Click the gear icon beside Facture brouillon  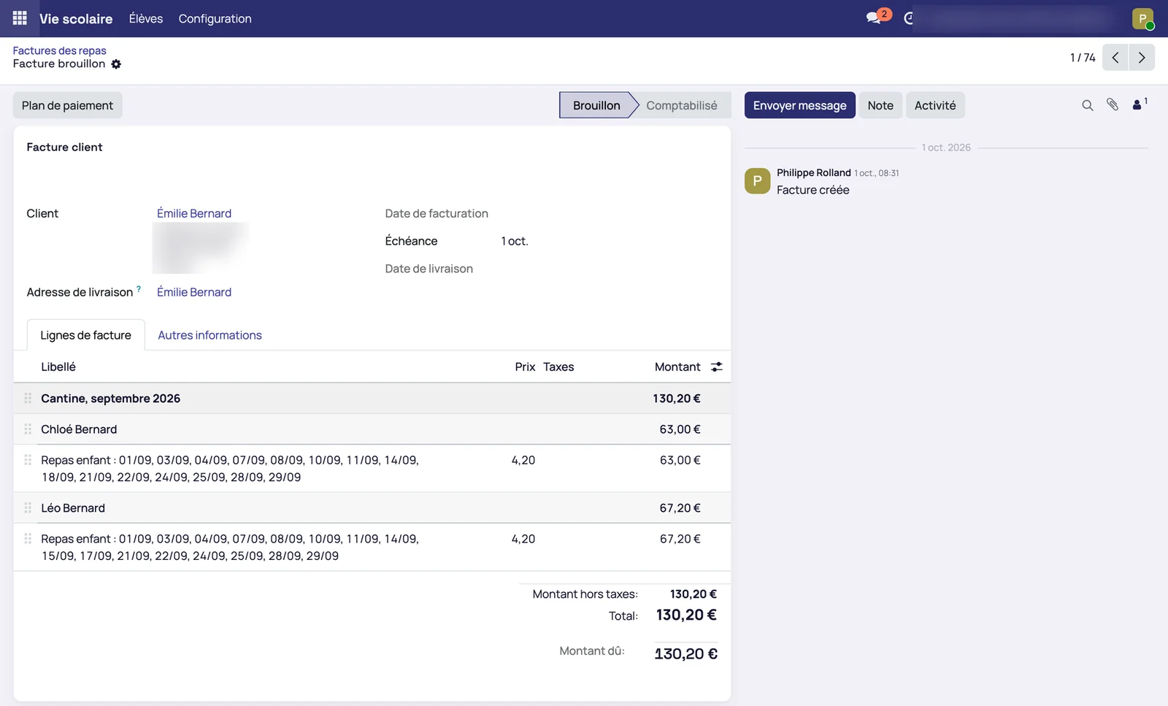[116, 64]
